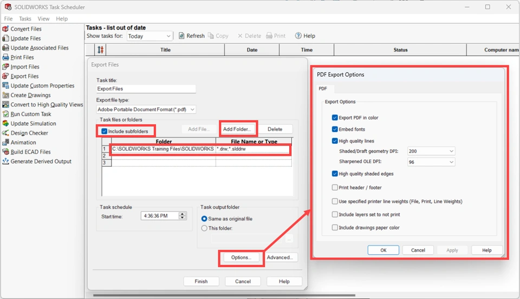Click Cancel in PDF Export Options
Image resolution: width=520 pixels, height=299 pixels.
click(x=418, y=250)
